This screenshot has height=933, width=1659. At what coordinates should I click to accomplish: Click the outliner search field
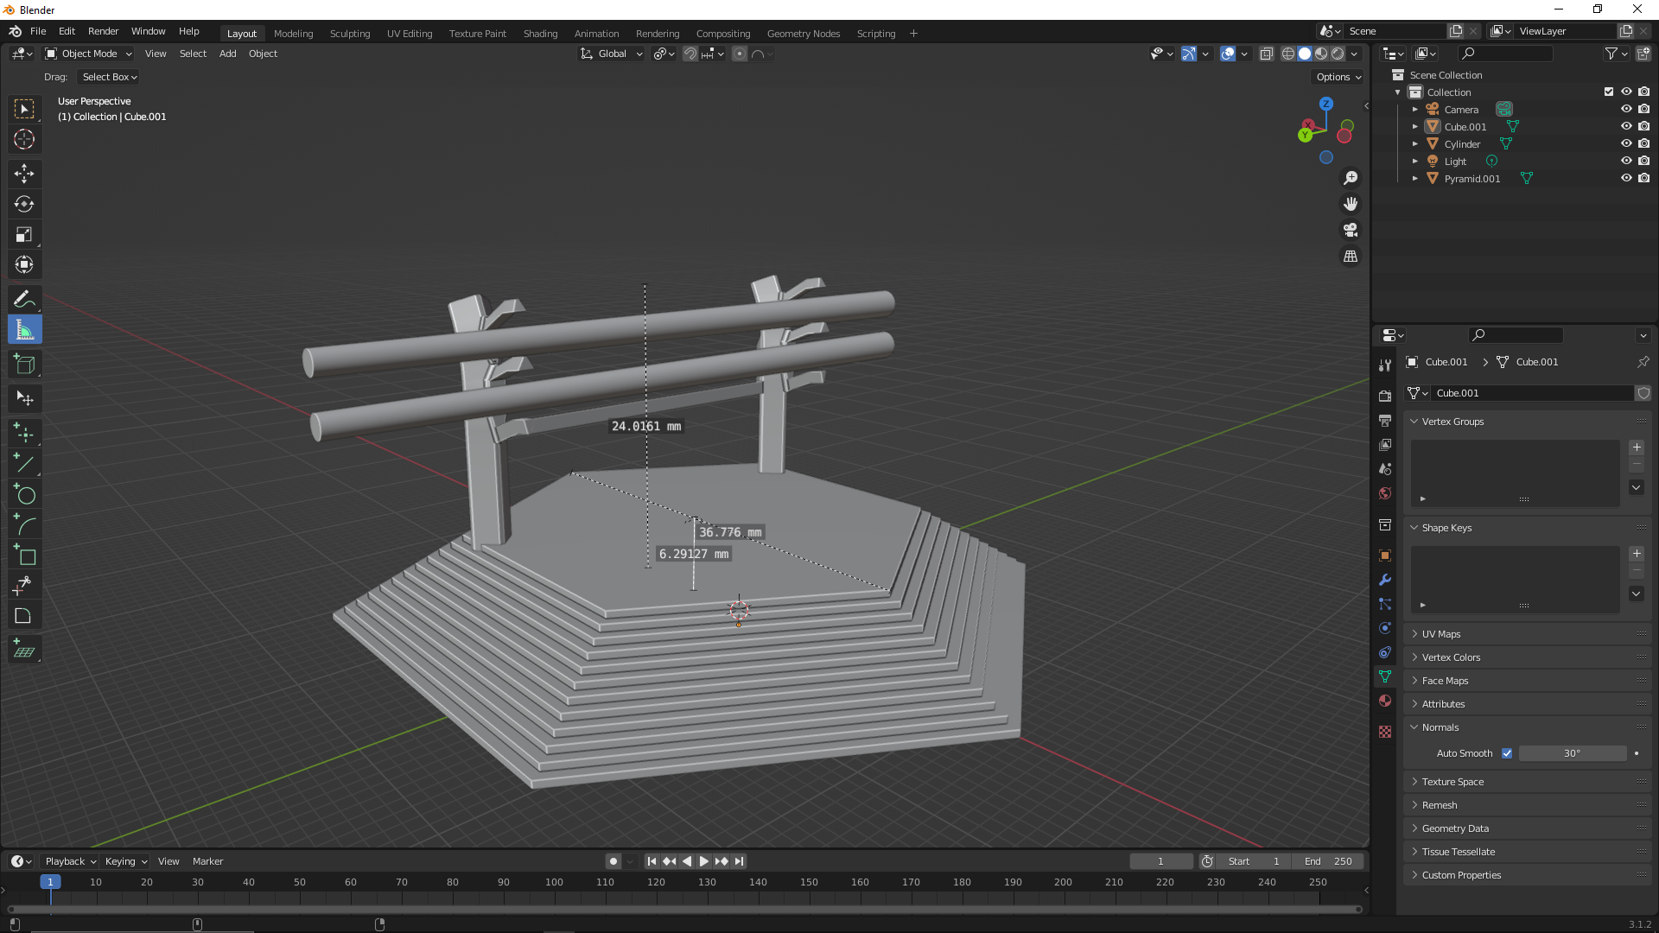[1504, 54]
